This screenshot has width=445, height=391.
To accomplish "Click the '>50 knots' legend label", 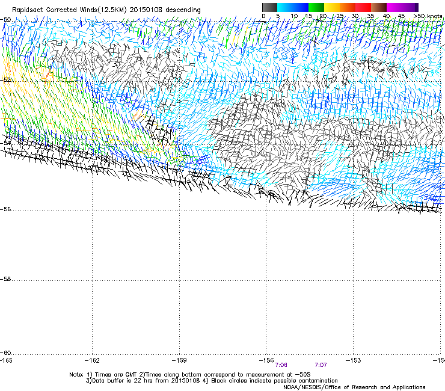I will (428, 16).
